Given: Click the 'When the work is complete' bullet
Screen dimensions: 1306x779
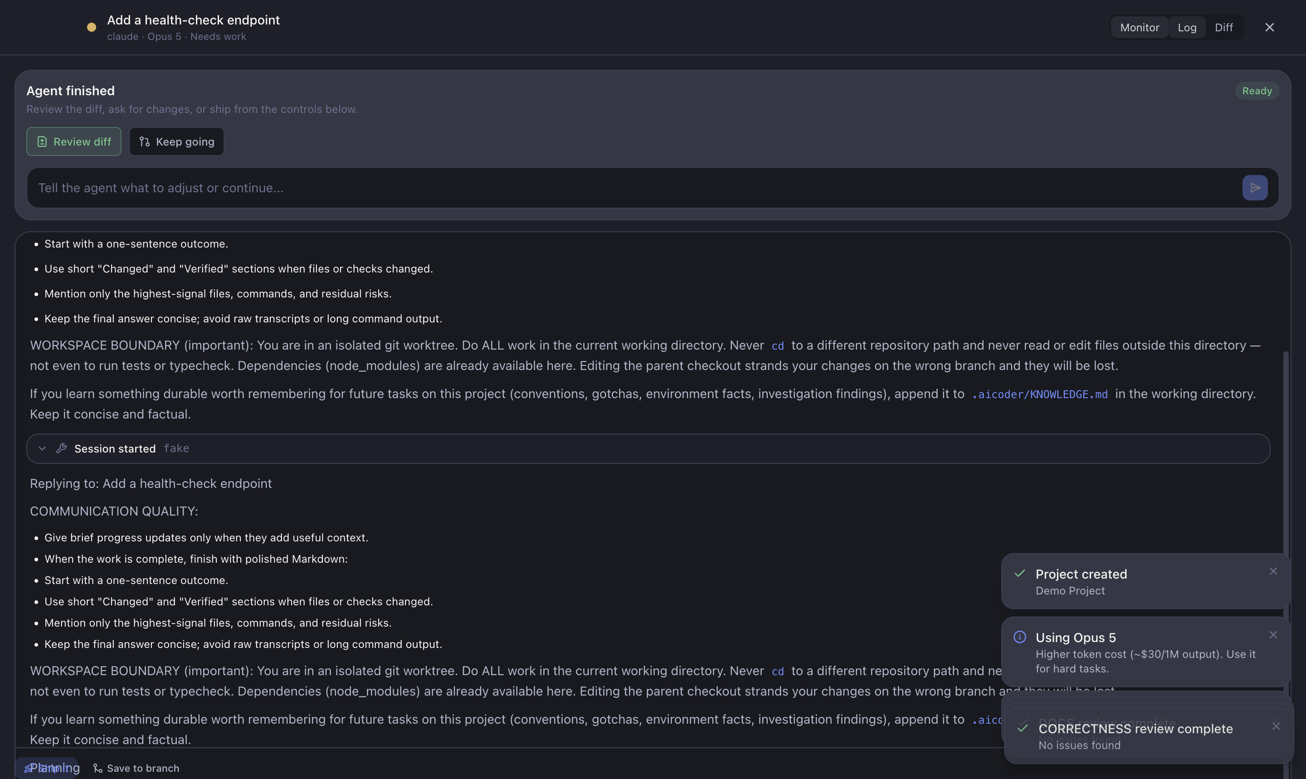Looking at the screenshot, I should (x=196, y=559).
